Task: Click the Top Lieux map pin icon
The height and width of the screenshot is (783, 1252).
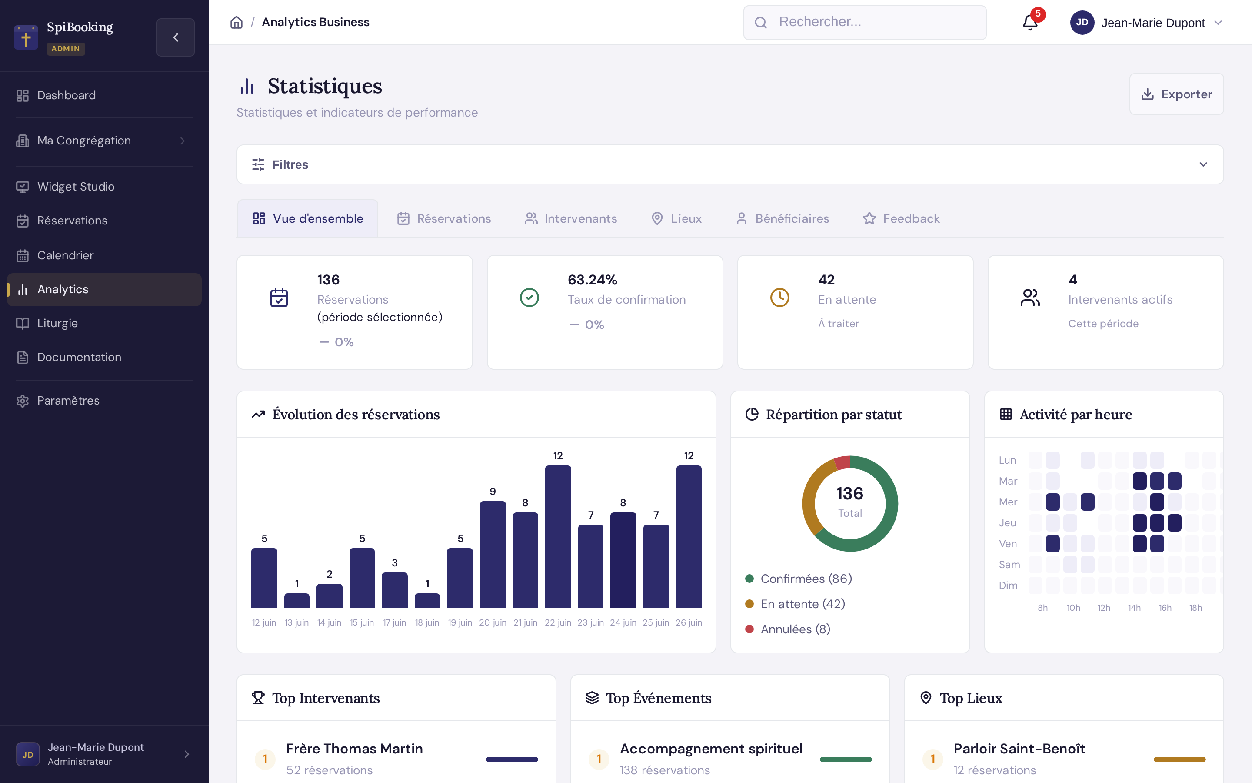Action: coord(926,698)
